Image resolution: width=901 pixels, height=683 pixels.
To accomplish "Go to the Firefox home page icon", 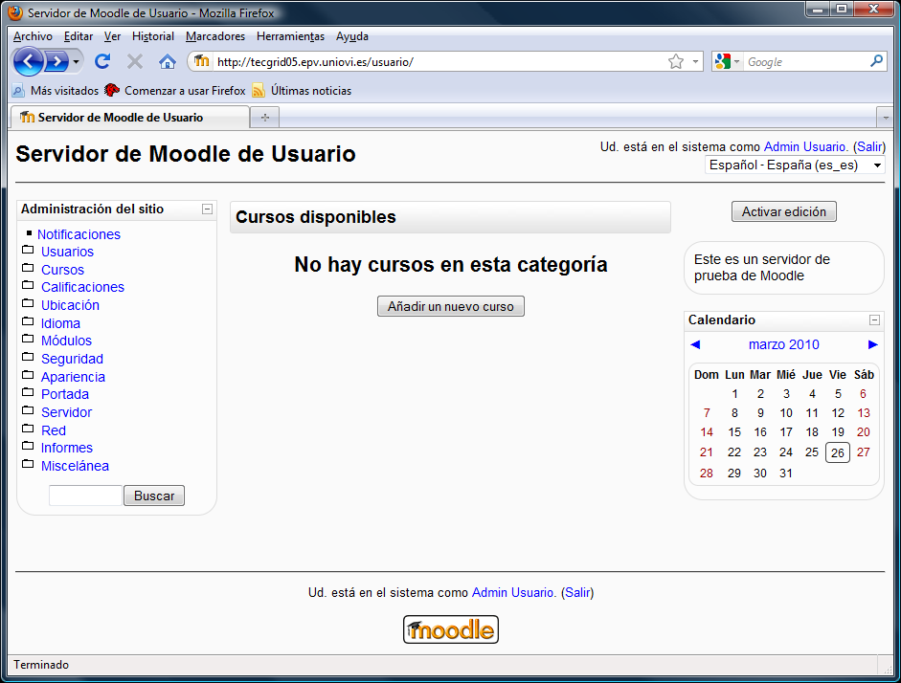I will (168, 61).
